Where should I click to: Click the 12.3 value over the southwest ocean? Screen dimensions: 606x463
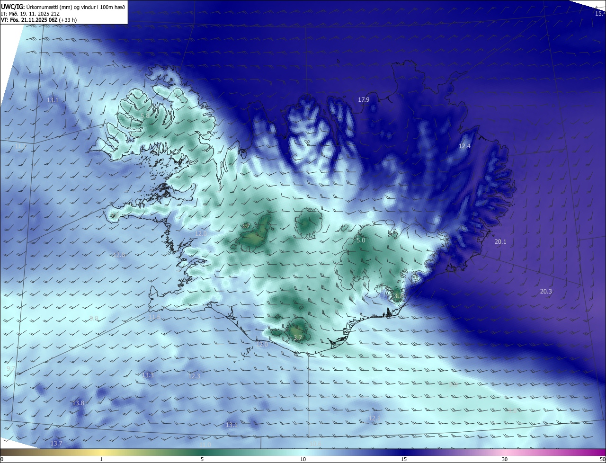(x=195, y=376)
